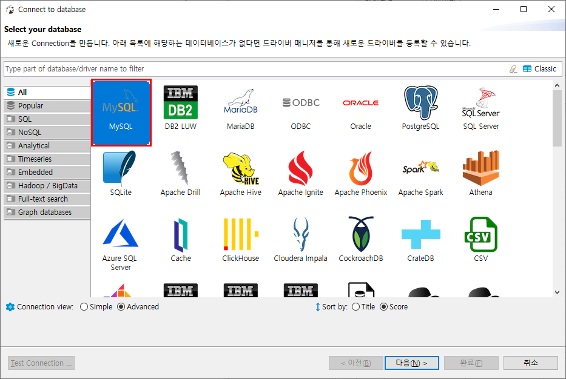This screenshot has width=566, height=379.
Task: Select Microsoft SQL Server
Action: [481, 108]
